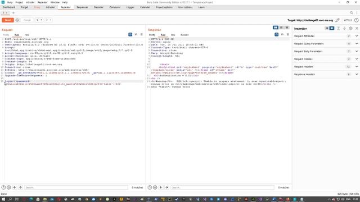This screenshot has width=360, height=202.
Task: Open the Project menu
Action: pyautogui.click(x=19, y=2)
